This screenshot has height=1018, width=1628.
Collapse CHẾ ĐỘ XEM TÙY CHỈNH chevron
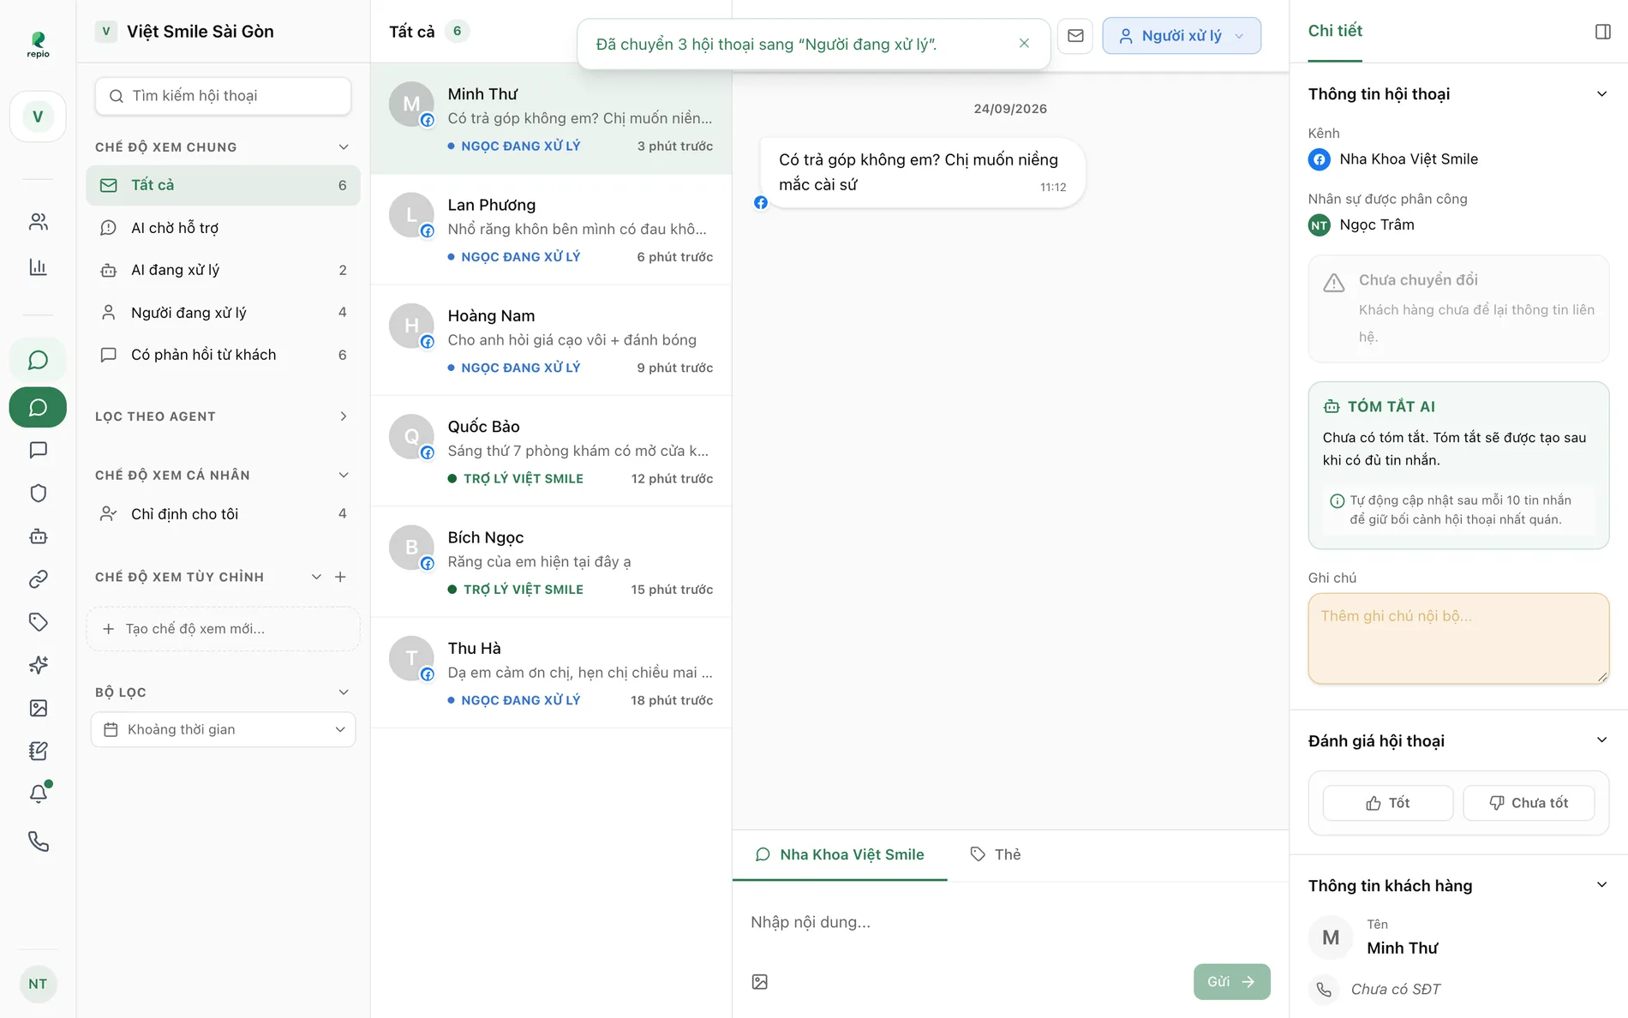(x=316, y=577)
